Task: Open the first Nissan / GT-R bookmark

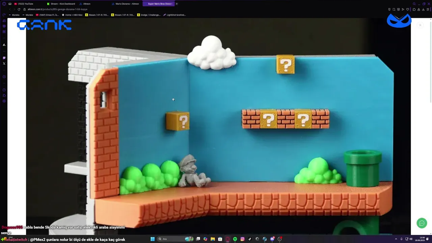Action: (97, 15)
